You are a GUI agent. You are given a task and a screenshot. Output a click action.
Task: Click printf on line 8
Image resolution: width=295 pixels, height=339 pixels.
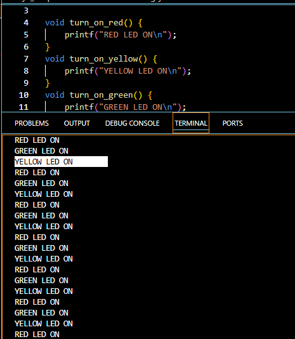79,71
